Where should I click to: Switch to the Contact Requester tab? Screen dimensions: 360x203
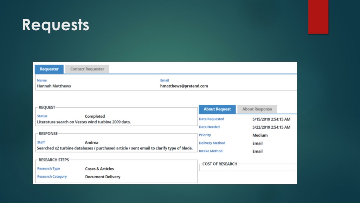pyautogui.click(x=87, y=69)
